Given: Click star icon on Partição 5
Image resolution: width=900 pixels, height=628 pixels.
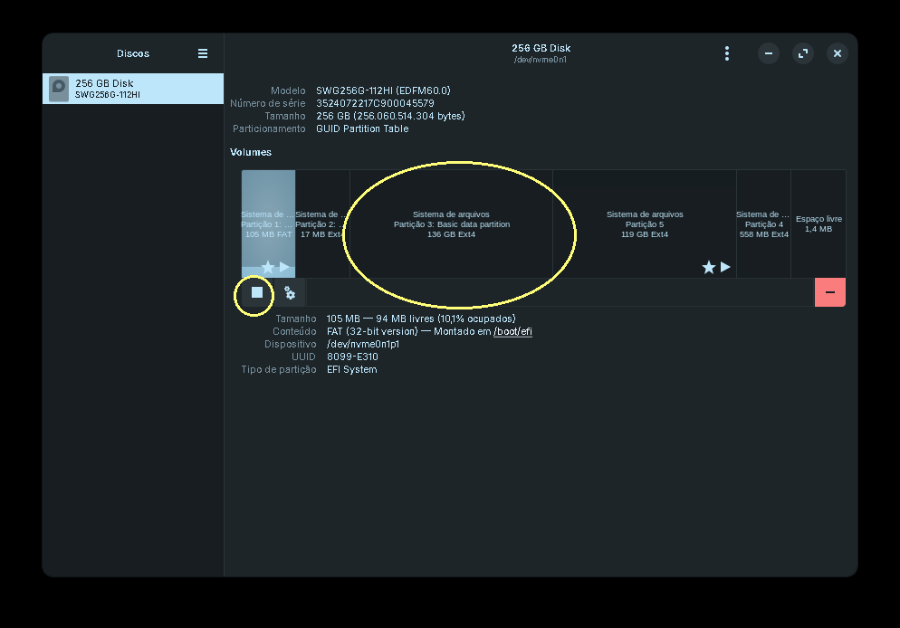Looking at the screenshot, I should click(x=709, y=267).
